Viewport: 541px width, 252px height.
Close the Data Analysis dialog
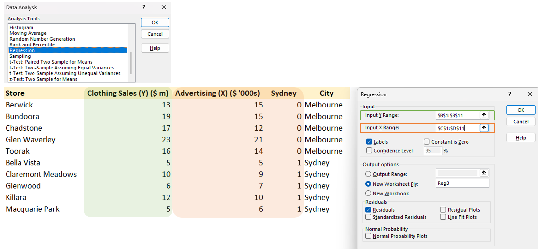tap(164, 7)
